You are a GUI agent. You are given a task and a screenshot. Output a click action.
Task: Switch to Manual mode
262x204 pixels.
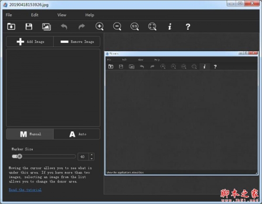[30, 134]
